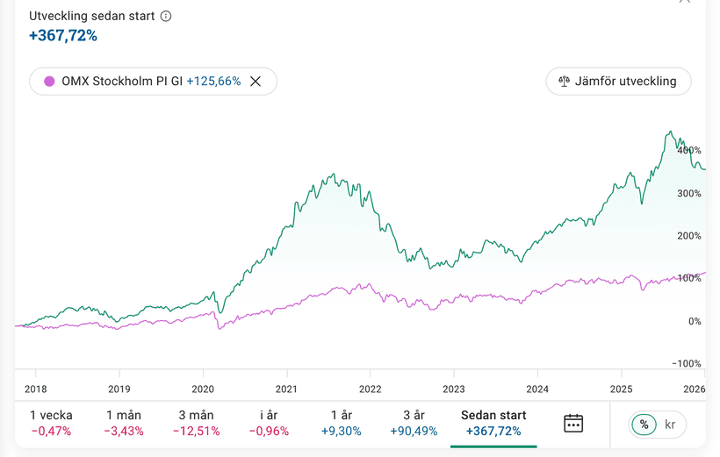Click the info icon beside Utveckling sedan start
This screenshot has width=720, height=457.
pos(166,17)
